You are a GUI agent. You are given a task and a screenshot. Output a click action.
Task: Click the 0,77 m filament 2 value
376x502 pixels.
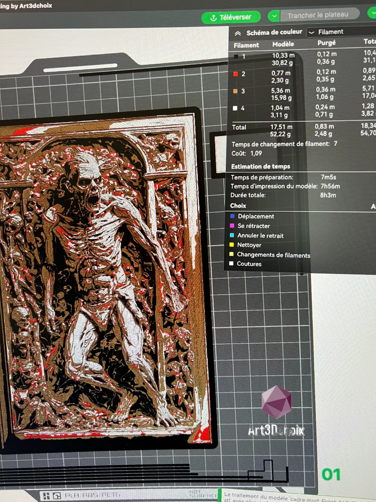[281, 73]
